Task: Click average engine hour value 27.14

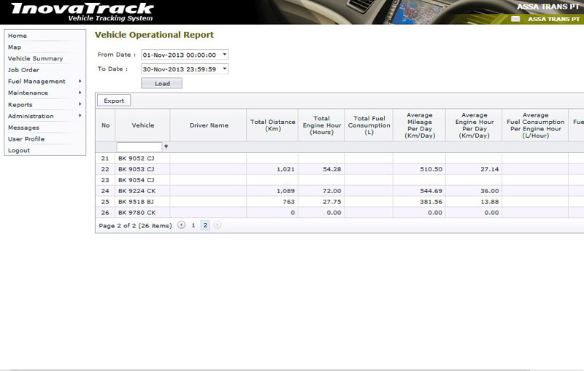Action: pos(489,169)
